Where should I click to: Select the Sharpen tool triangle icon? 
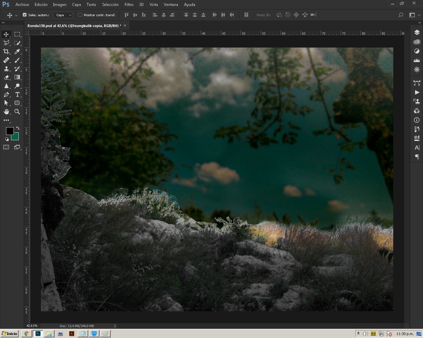point(6,86)
